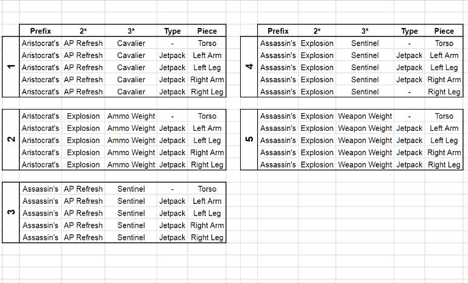Click the Right Leg cell in group 4
This screenshot has height=283, width=468.
coord(444,92)
